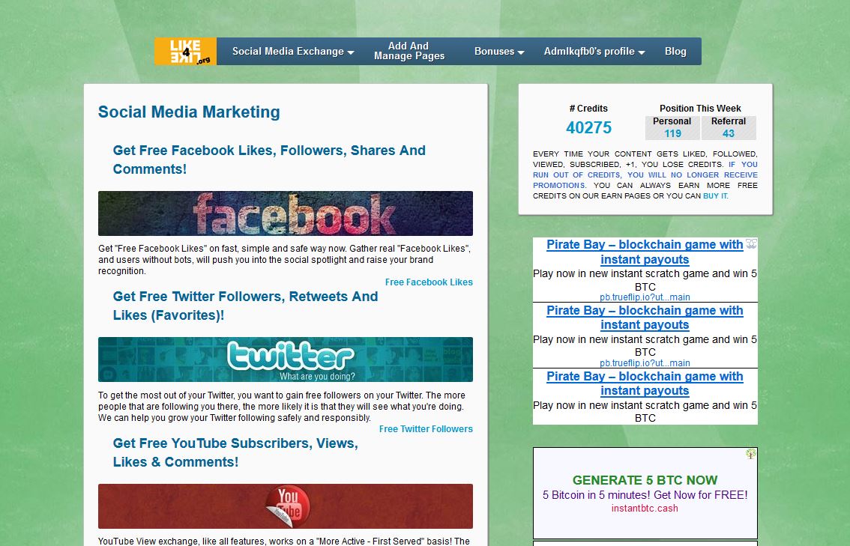
Task: Expand the Social Media Exchange dropdown
Action: coord(292,52)
